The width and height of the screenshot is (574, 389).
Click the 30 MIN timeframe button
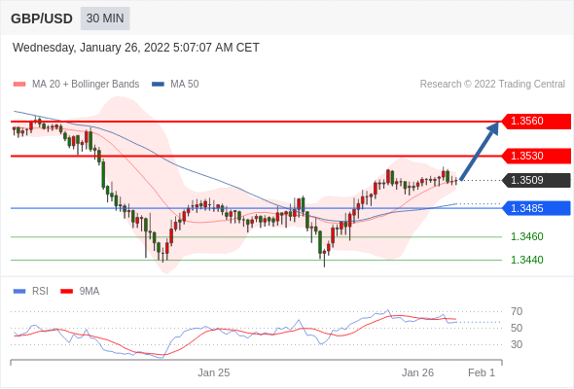(105, 18)
